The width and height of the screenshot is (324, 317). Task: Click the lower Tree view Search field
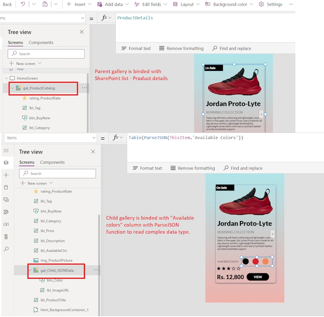(58, 173)
